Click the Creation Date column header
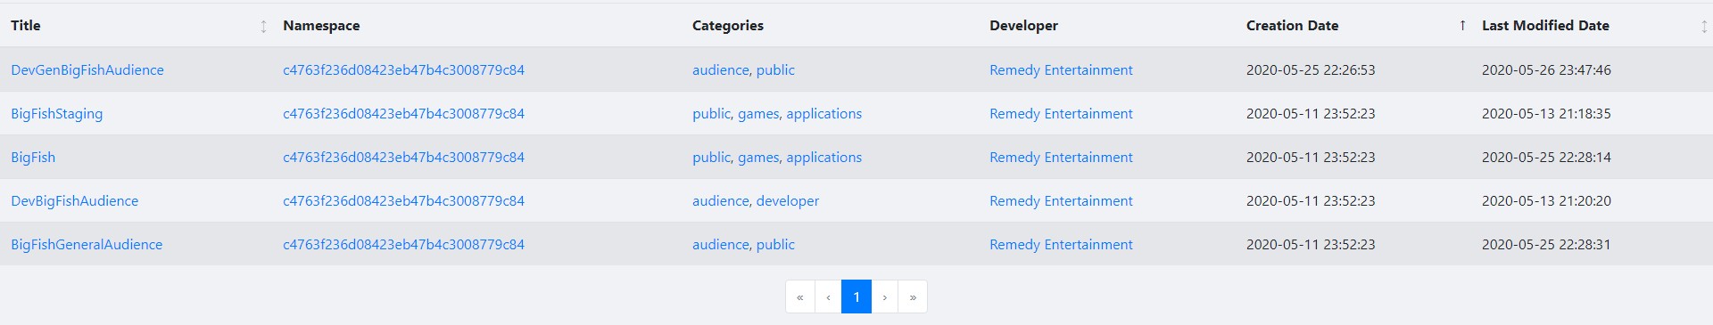Screen dimensions: 1713x325 coord(1292,25)
